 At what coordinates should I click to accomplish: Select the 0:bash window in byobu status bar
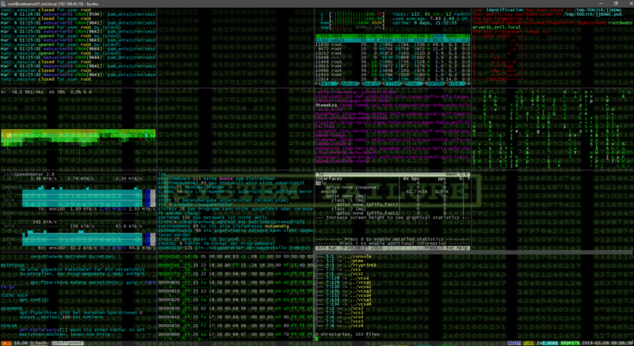[x=38, y=342]
